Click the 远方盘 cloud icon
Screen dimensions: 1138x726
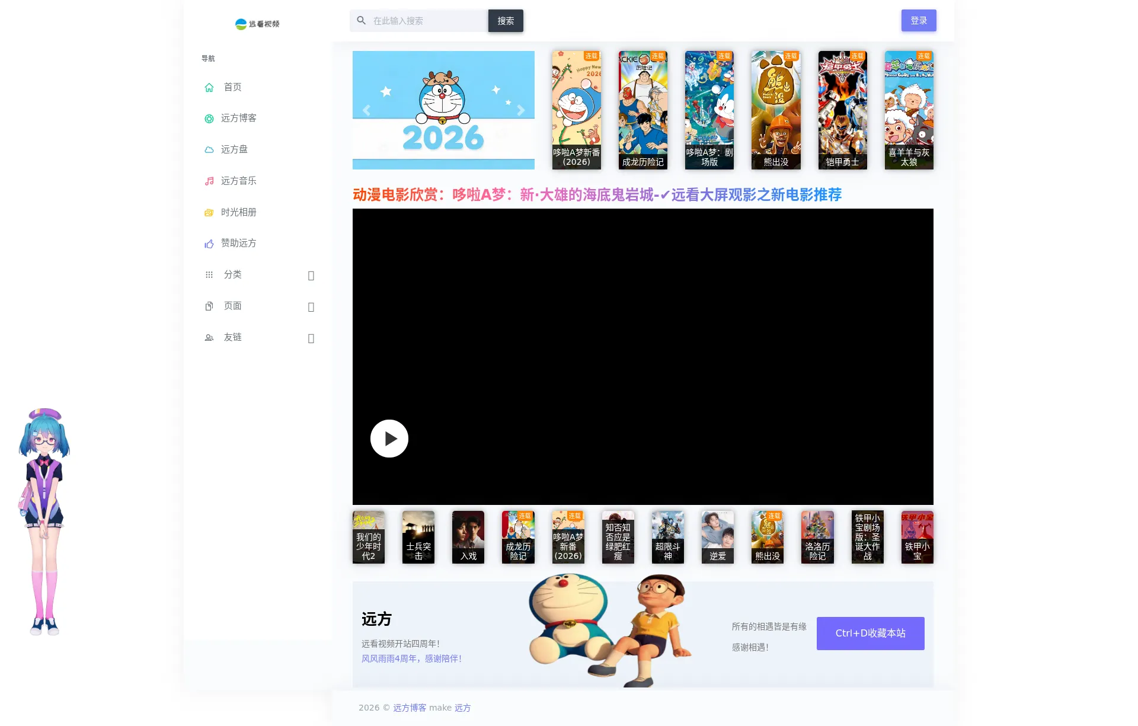tap(209, 150)
